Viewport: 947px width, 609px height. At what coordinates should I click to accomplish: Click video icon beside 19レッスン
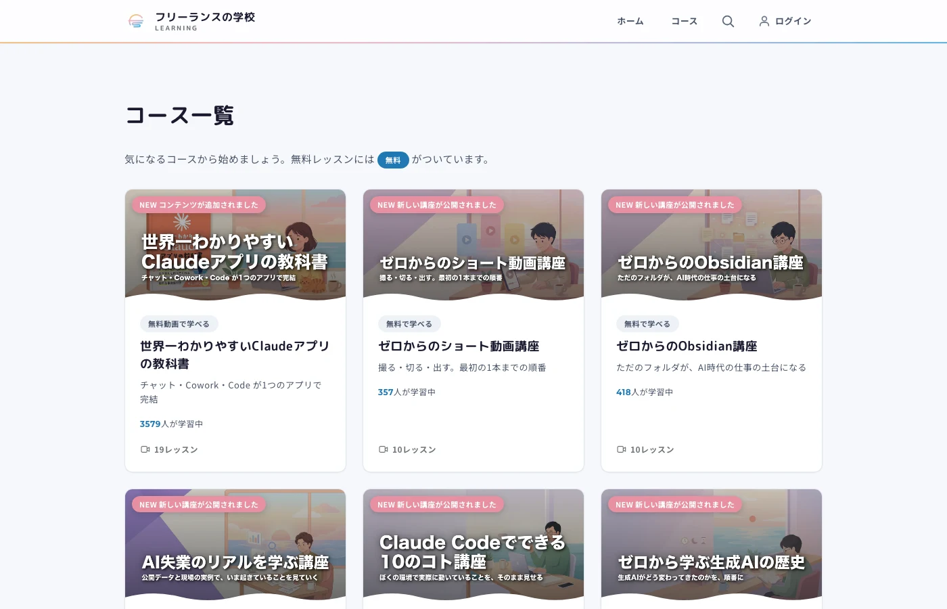[145, 449]
